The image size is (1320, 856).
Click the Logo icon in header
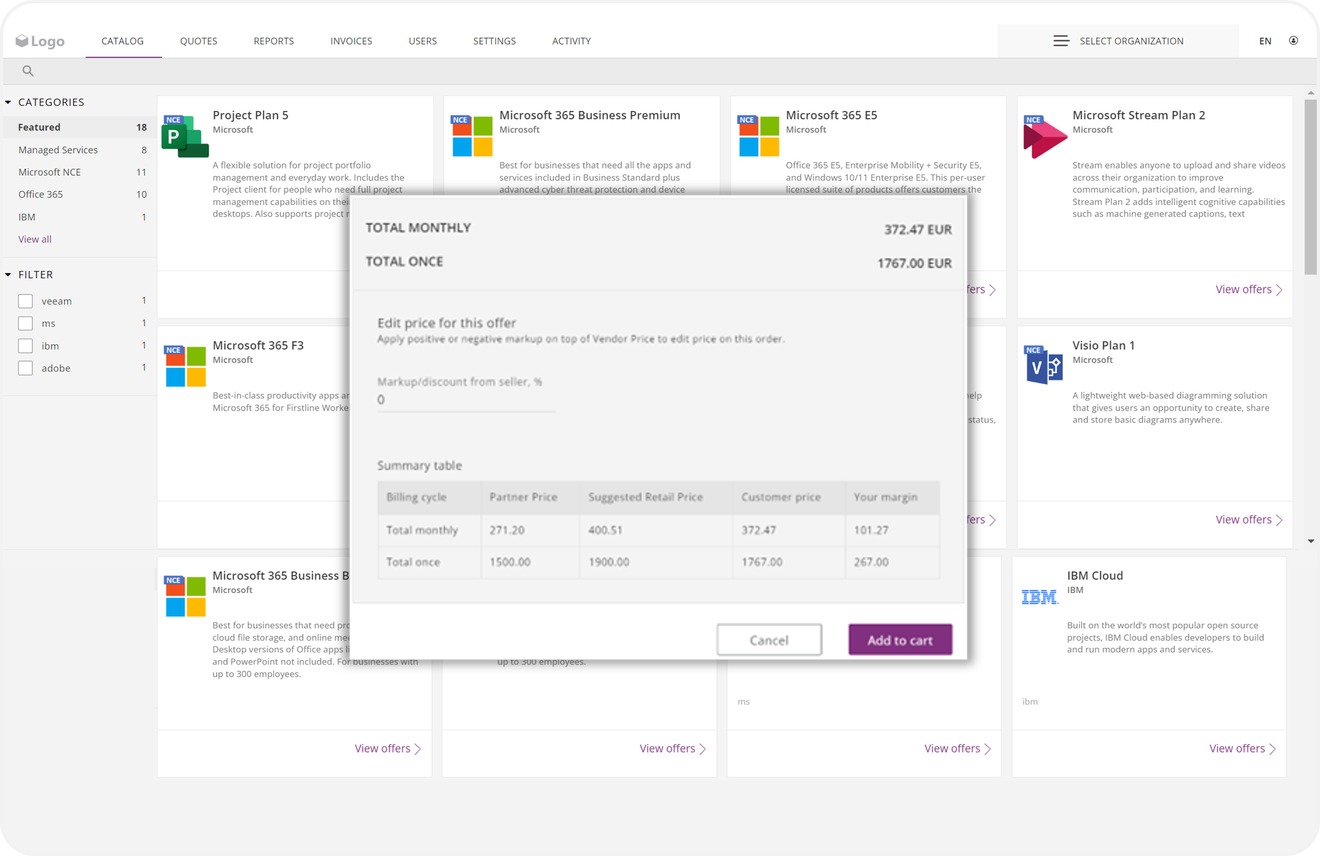[40, 41]
